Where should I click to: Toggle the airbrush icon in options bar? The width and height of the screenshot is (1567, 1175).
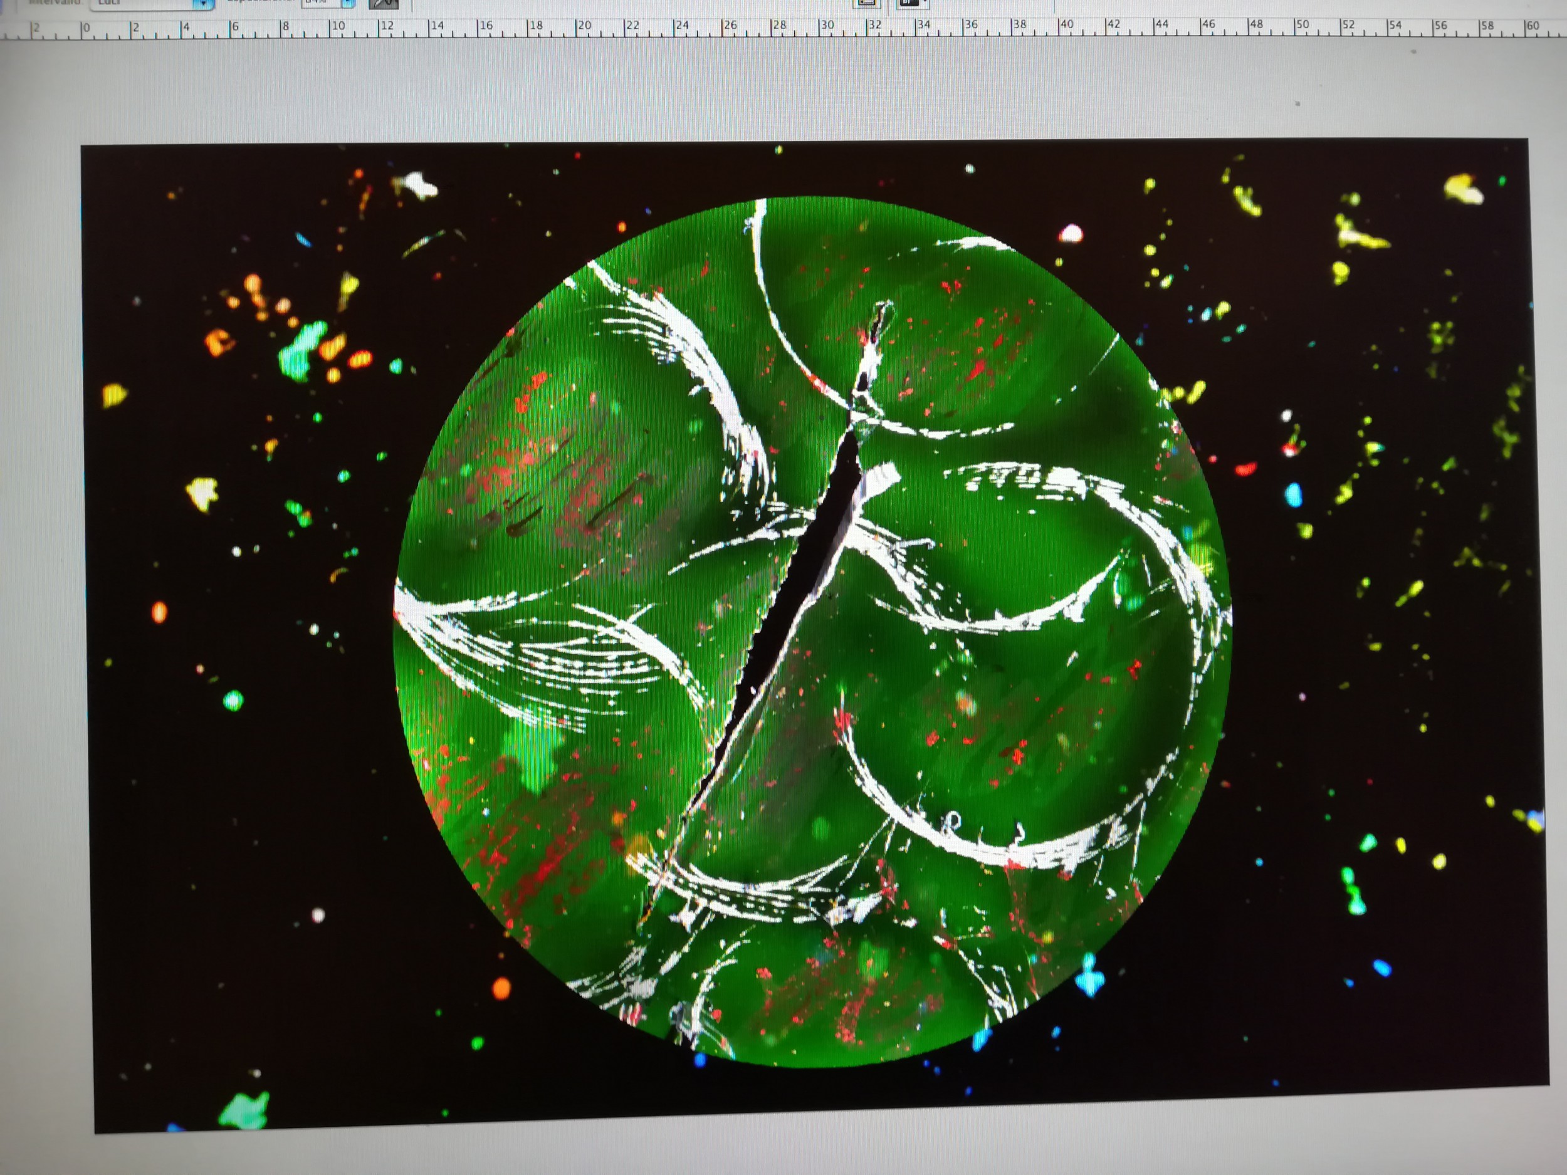(384, 4)
